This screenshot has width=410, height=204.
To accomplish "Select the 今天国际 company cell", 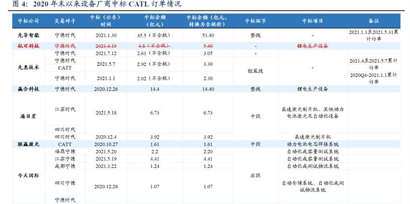I will 28,176.
